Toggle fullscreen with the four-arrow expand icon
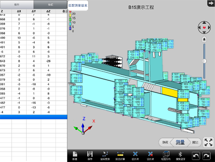 click(x=208, y=142)
